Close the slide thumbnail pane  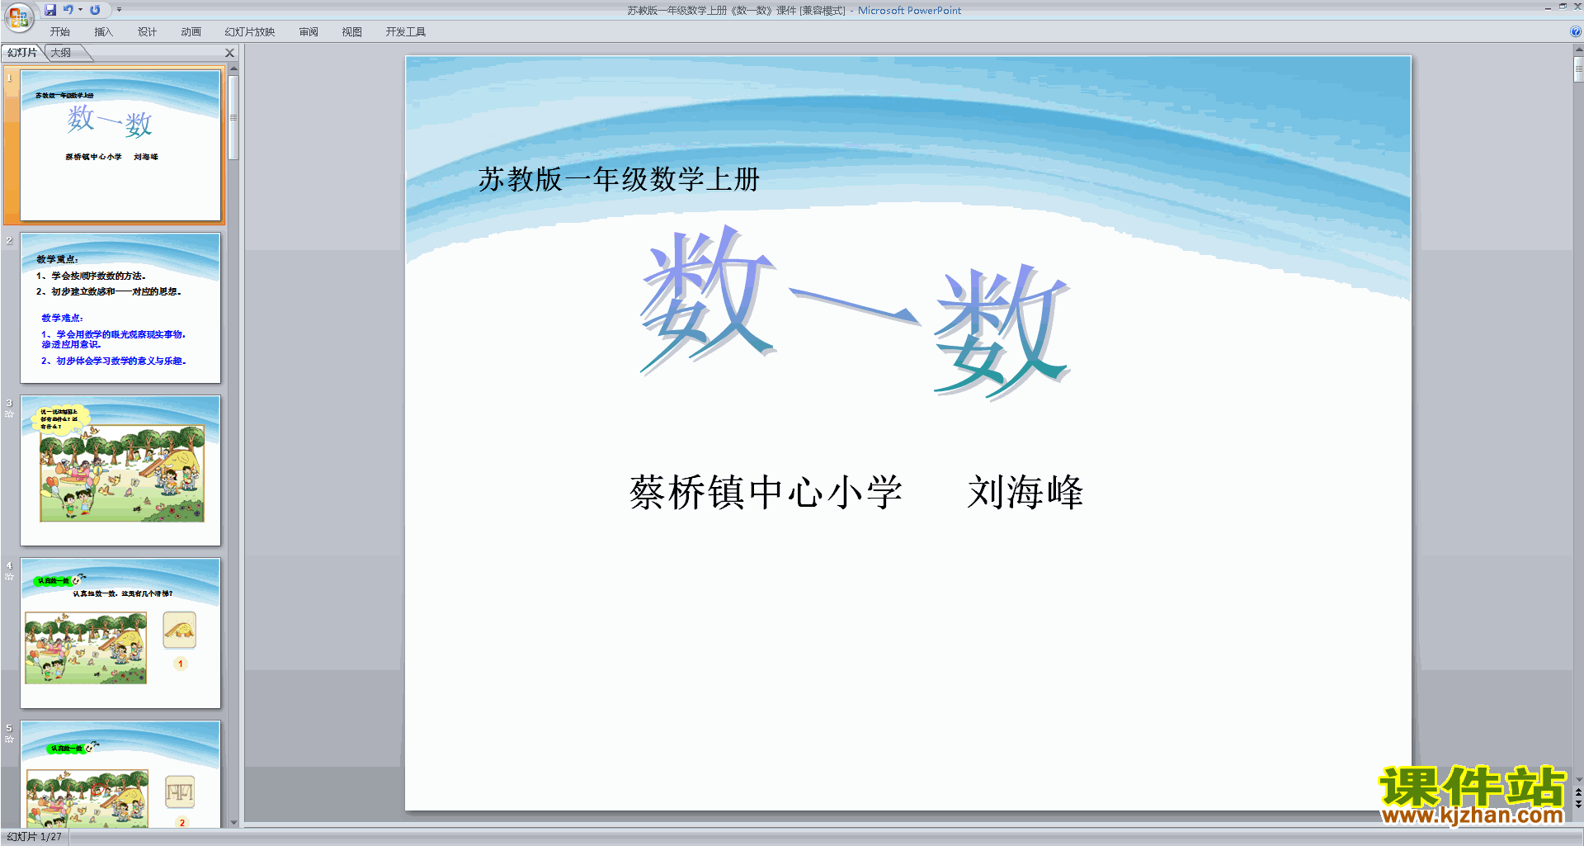tap(230, 53)
